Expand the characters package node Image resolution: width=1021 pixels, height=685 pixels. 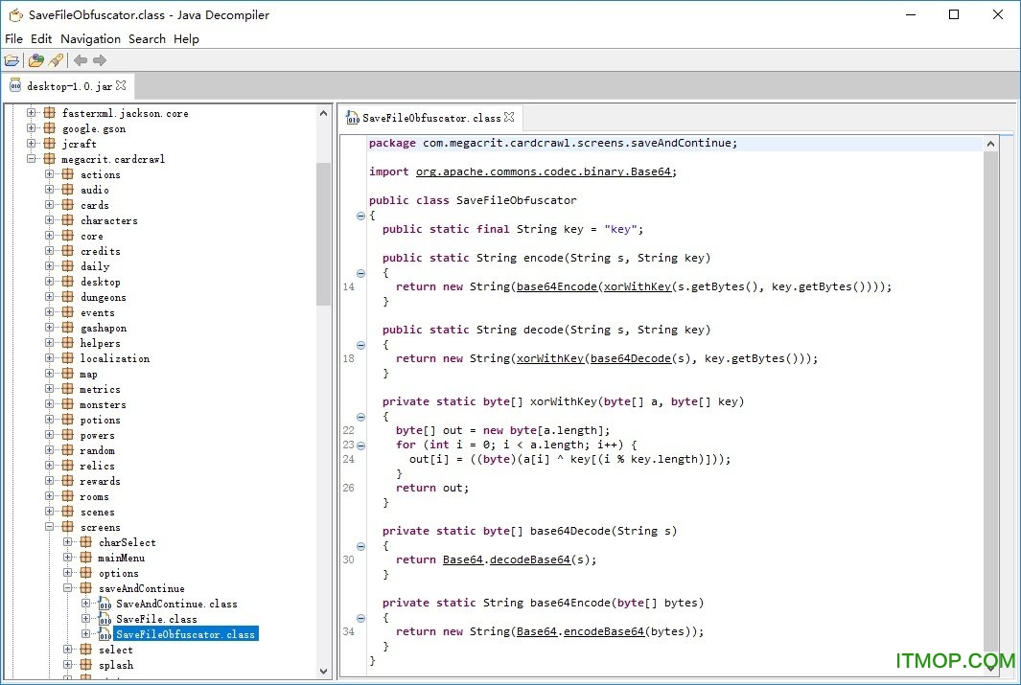tap(49, 220)
